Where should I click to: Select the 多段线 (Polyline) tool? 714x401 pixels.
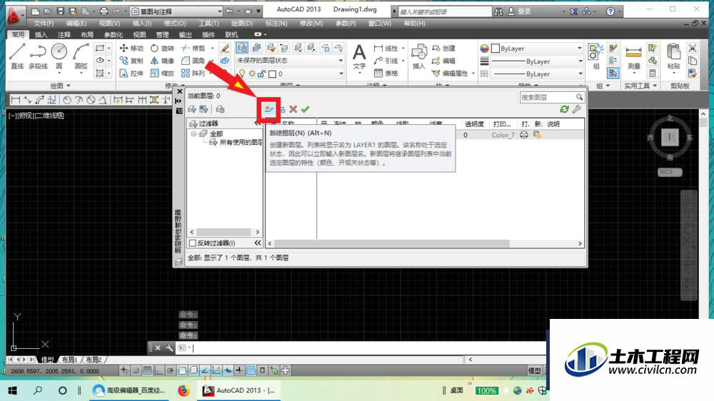(39, 56)
